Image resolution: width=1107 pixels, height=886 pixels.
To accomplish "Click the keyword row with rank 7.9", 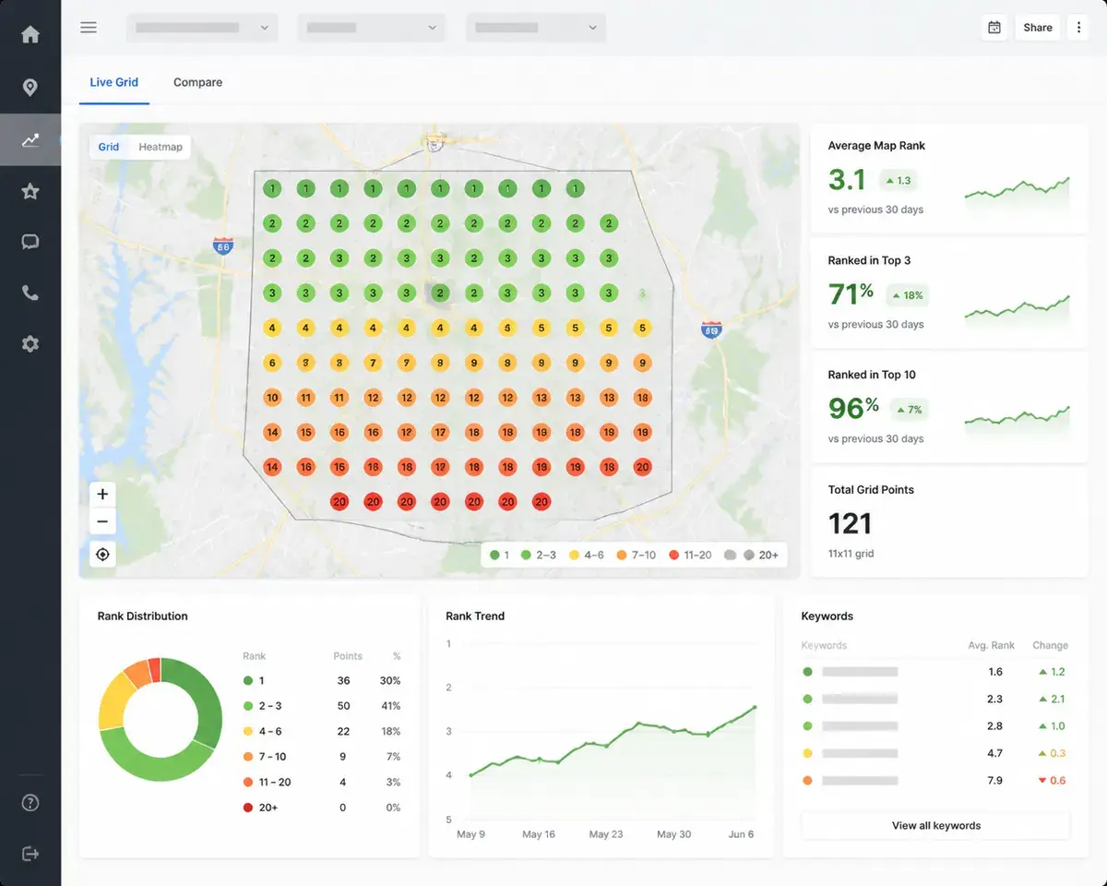I will point(935,780).
